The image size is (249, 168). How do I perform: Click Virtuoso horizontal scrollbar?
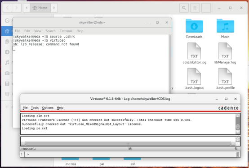click(x=128, y=144)
